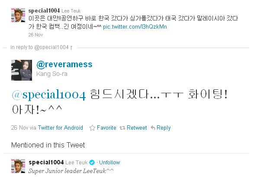Click special1004 username under Mentioned in this Tweet

pyautogui.click(x=46, y=162)
